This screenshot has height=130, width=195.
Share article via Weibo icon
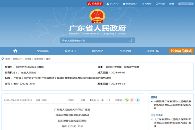tap(132, 100)
